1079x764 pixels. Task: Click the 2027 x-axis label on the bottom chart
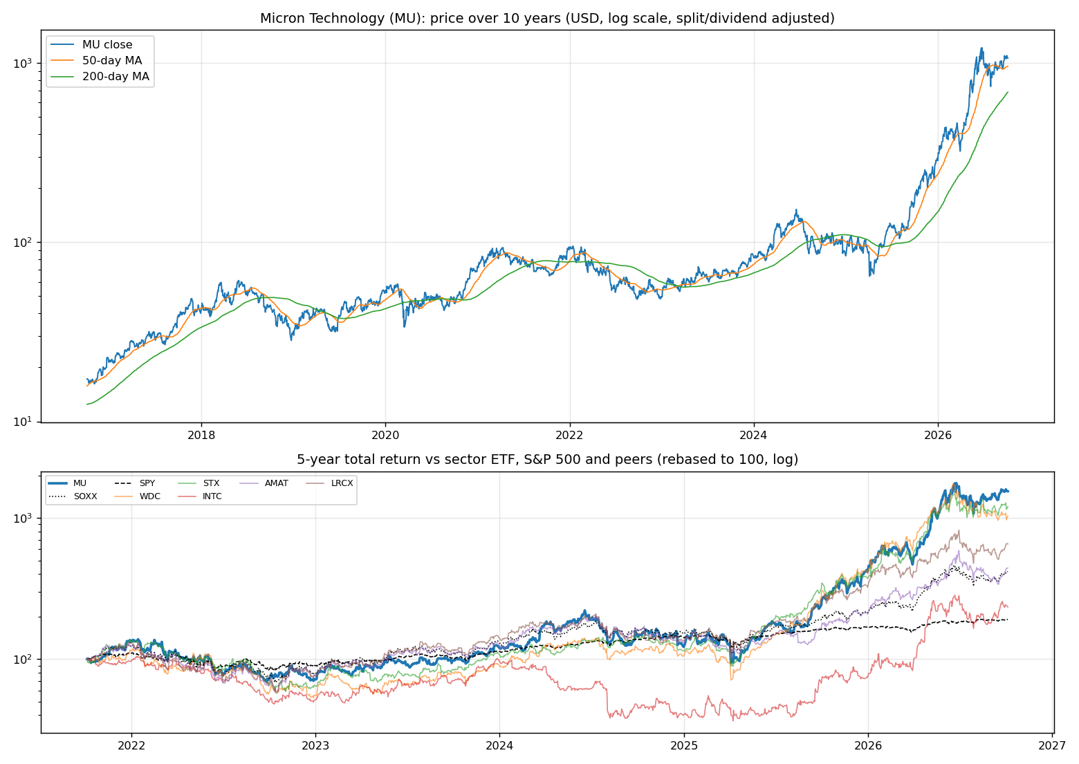tap(1052, 745)
